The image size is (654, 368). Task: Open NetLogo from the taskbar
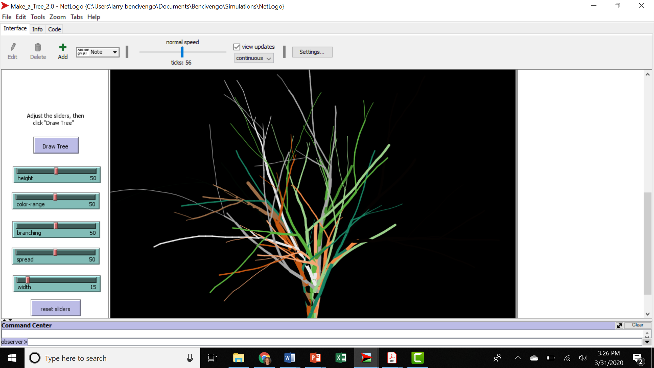point(366,357)
